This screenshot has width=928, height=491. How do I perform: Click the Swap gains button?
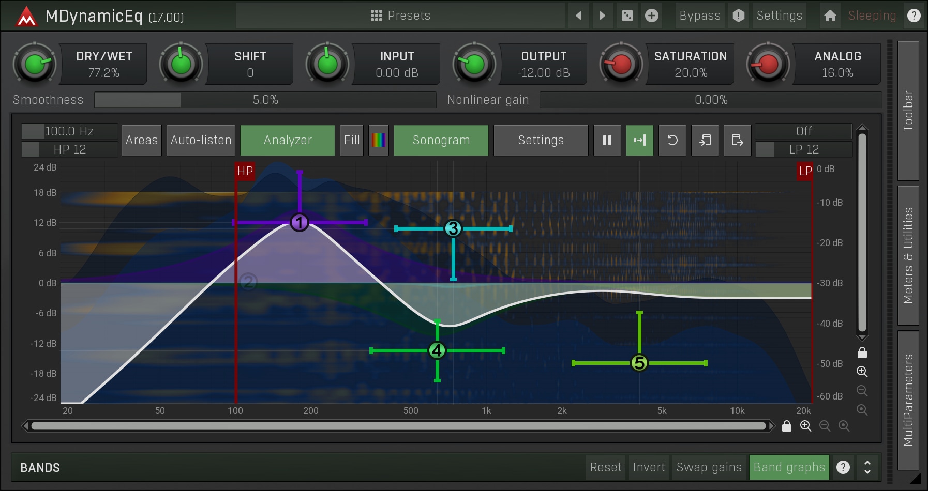coord(709,467)
